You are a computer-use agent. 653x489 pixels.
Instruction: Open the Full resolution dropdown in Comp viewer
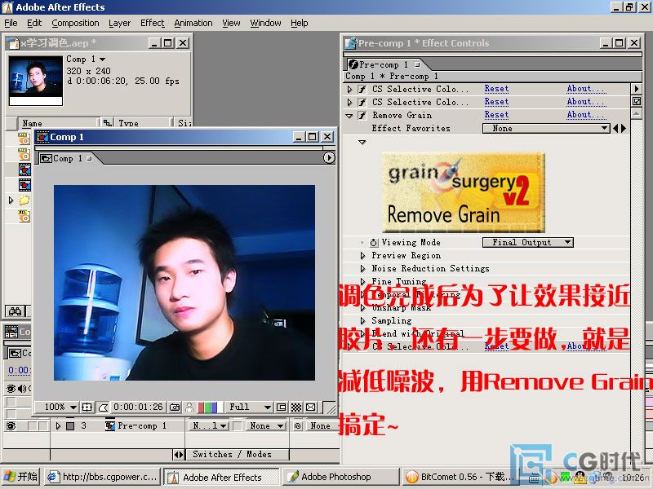coord(249,407)
